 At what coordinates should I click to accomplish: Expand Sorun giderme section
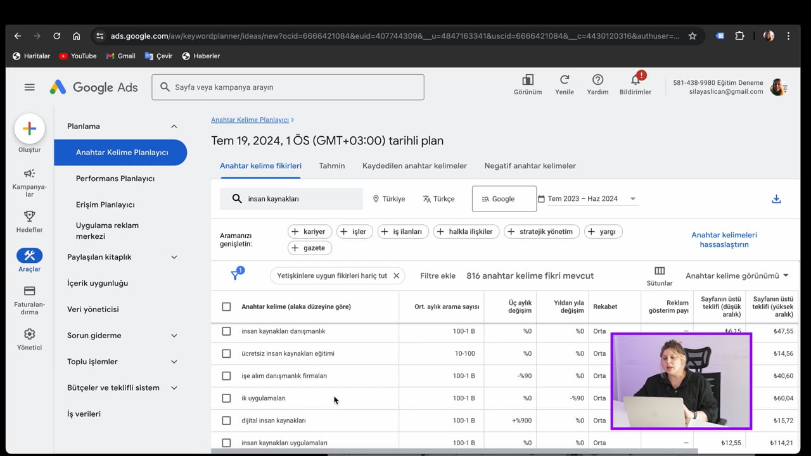coord(174,335)
